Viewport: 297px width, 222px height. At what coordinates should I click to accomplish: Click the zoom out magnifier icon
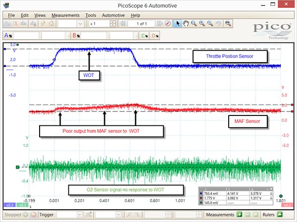pyautogui.click(x=210, y=24)
